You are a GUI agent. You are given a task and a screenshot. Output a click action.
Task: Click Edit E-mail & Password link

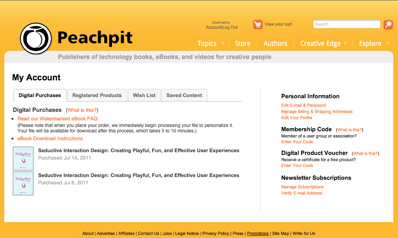(x=303, y=105)
